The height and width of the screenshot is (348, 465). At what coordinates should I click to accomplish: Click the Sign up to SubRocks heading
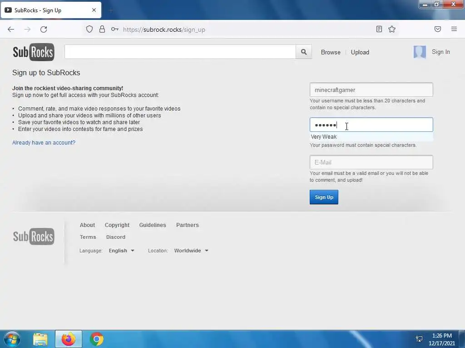click(46, 73)
